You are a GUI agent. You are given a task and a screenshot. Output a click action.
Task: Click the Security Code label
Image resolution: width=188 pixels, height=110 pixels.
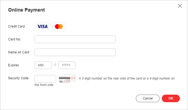coord(18,78)
